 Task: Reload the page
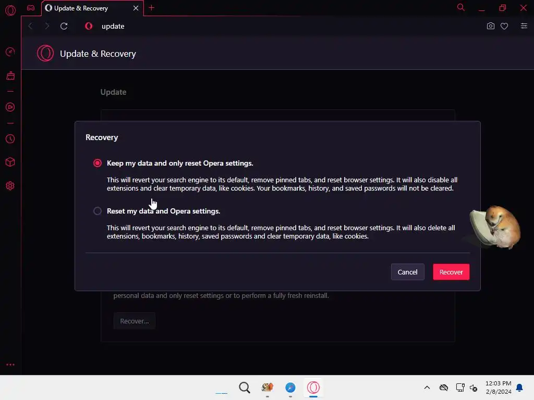[64, 26]
